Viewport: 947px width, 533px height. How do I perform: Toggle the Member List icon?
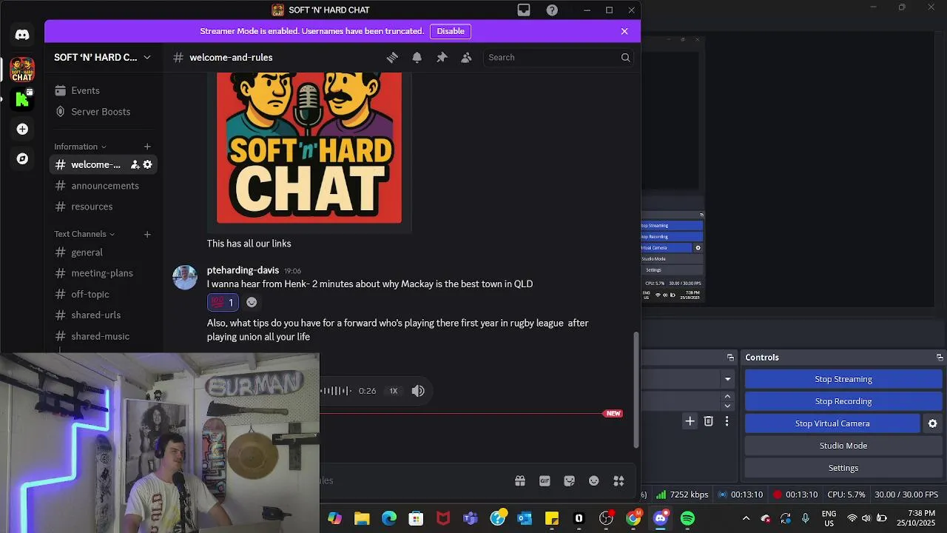click(466, 58)
